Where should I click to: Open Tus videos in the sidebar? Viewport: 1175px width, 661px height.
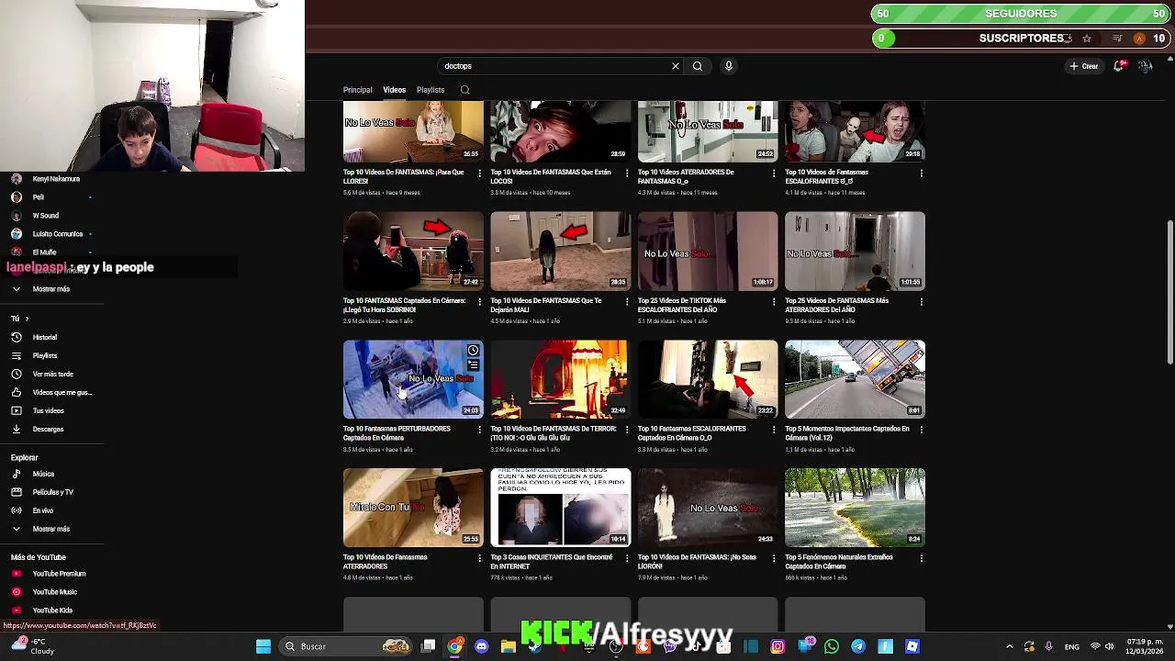point(48,410)
